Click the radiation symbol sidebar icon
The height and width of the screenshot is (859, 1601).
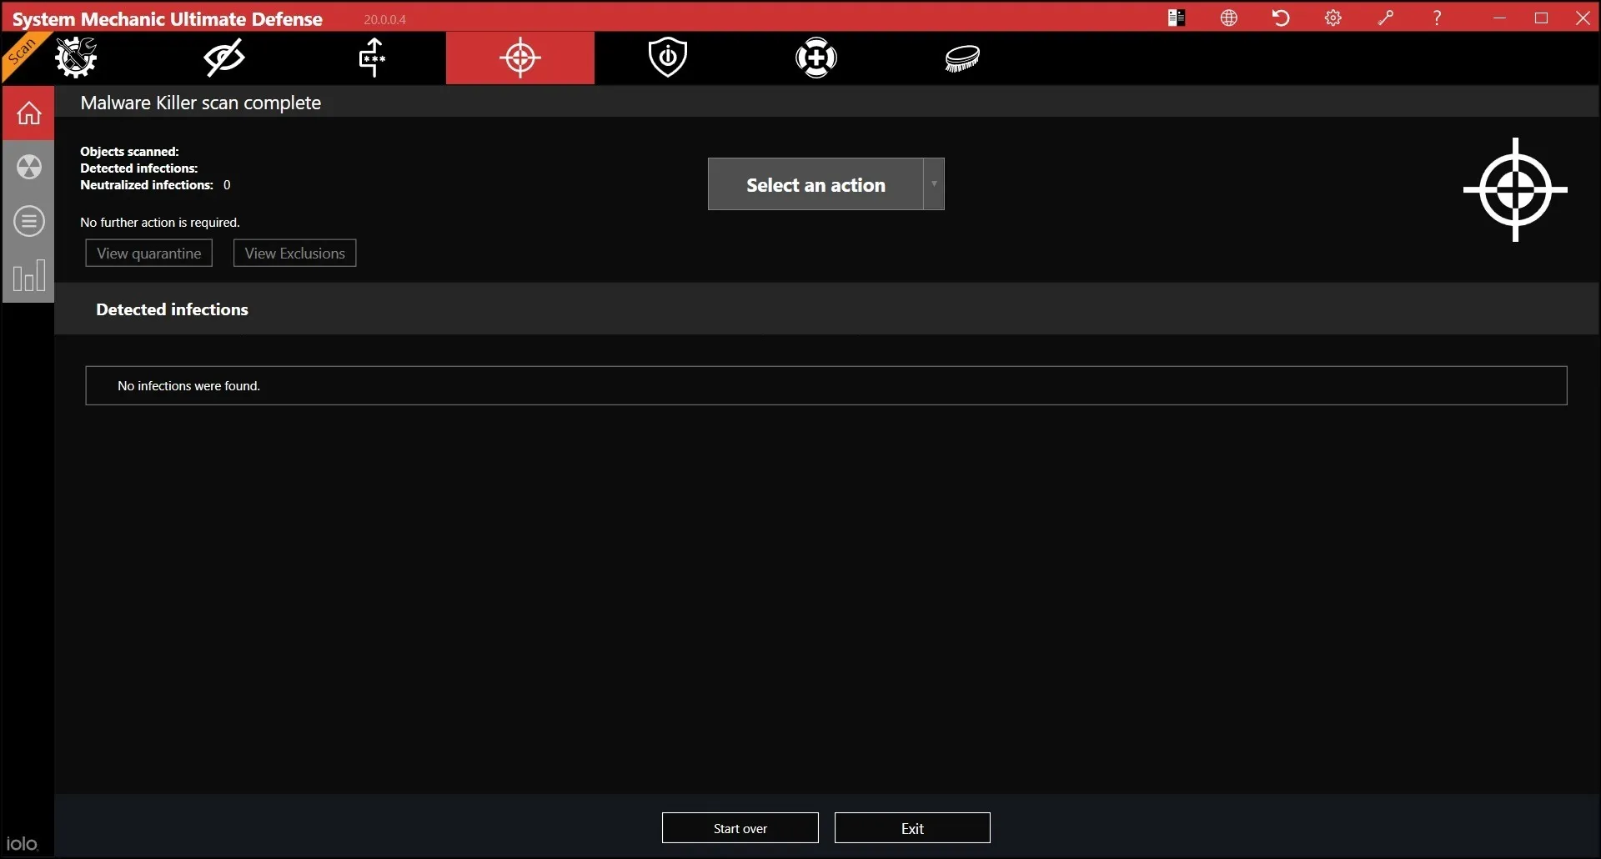click(29, 167)
